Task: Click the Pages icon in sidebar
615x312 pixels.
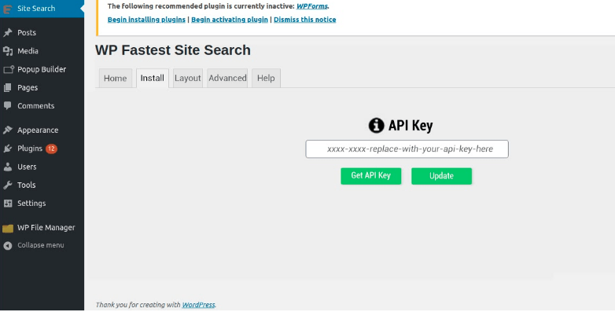Action: [x=7, y=88]
